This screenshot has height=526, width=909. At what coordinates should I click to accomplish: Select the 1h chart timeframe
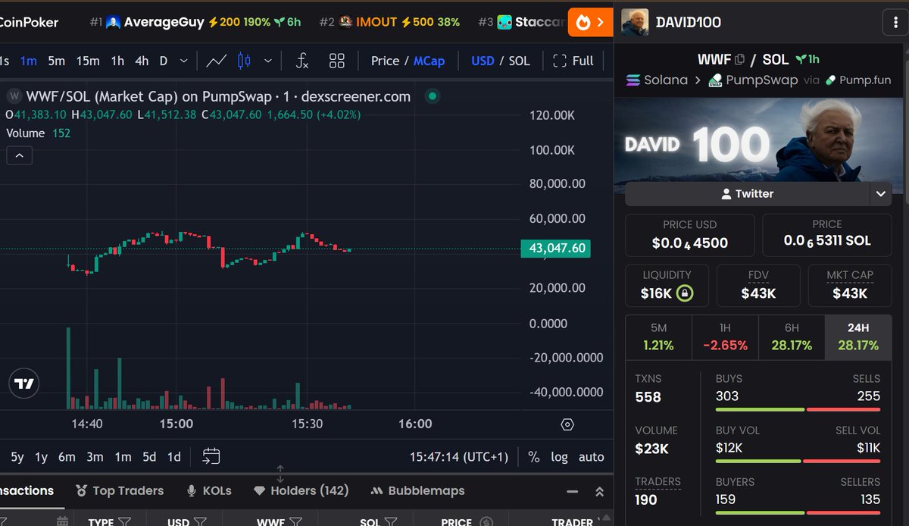117,61
